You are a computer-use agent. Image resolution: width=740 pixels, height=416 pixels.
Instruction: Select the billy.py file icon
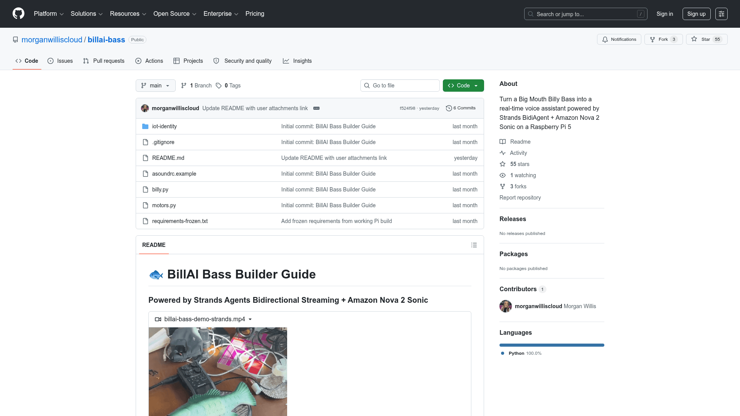[145, 190]
